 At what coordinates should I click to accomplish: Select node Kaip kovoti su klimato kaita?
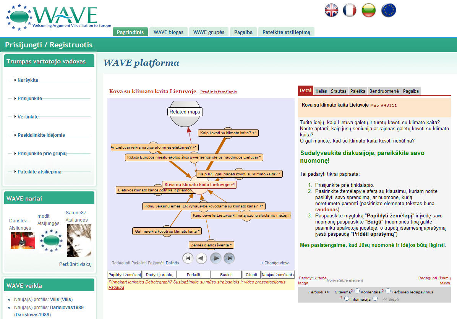tap(228, 133)
